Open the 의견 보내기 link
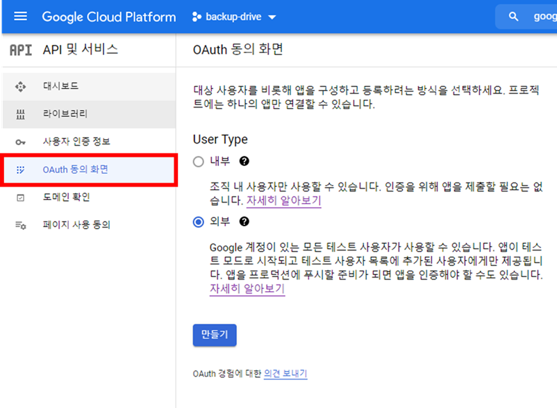 [285, 373]
